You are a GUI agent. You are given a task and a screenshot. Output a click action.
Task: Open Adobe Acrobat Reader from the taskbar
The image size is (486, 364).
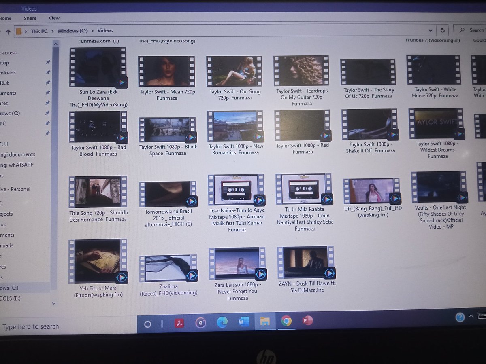pos(180,323)
